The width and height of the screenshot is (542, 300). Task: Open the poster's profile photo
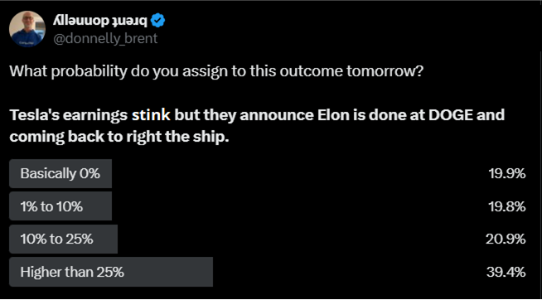[27, 29]
